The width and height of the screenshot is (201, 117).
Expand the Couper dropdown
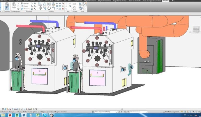(28, 6)
